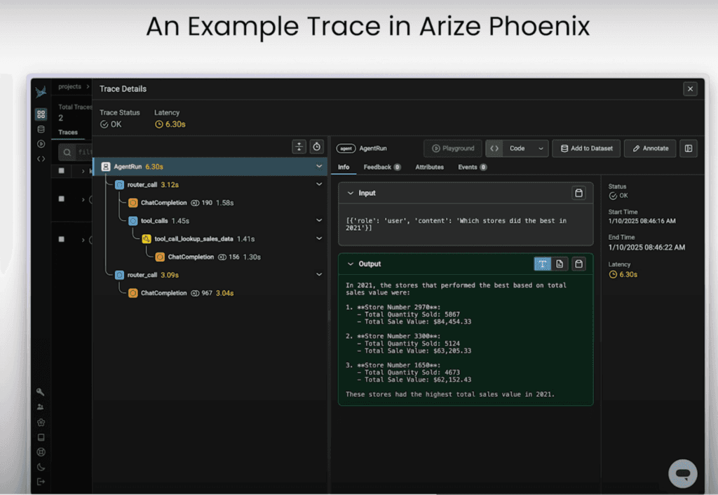Open the Playground play icon in sidebar
718x495 pixels.
pyautogui.click(x=41, y=144)
